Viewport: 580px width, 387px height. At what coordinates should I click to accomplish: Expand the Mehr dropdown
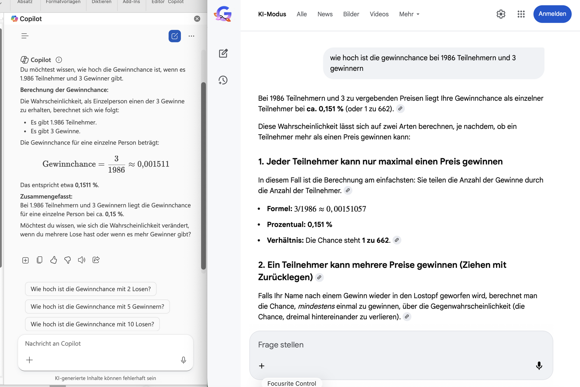[x=409, y=14]
